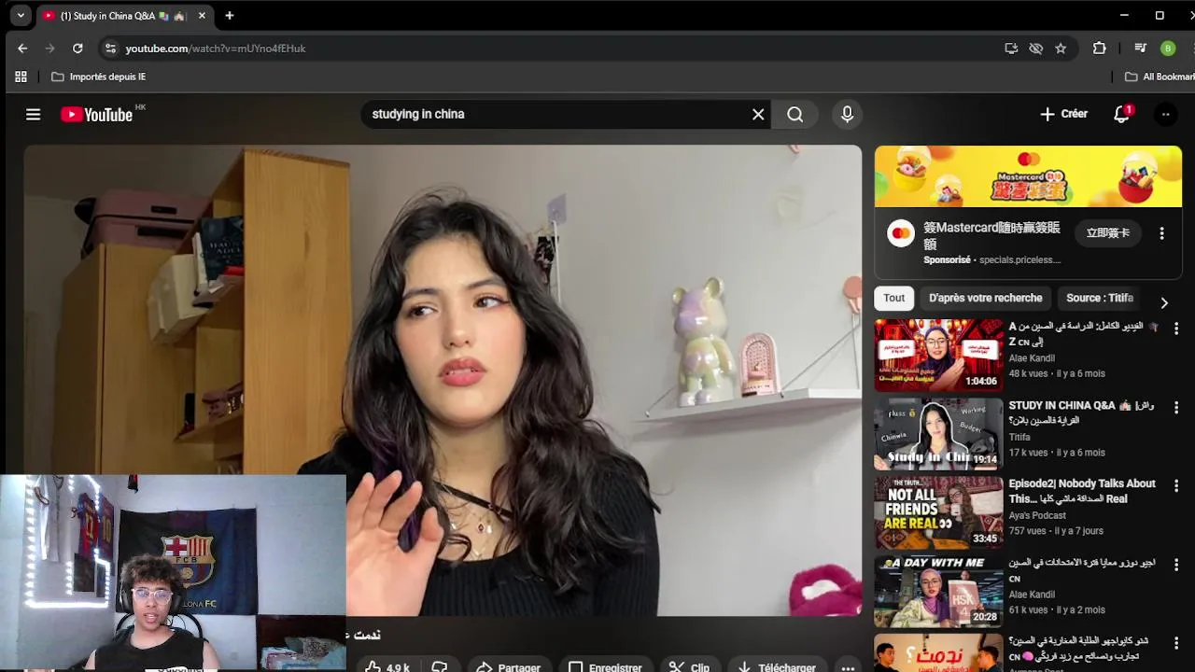Open the media controls icon in toolbar

(1140, 49)
